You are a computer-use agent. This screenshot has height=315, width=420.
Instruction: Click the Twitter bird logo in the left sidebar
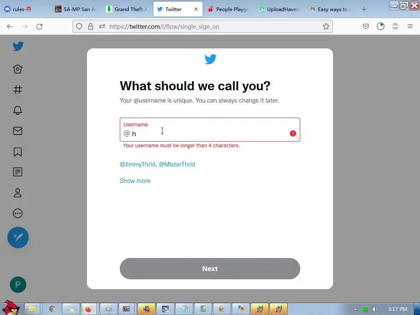pos(18,46)
